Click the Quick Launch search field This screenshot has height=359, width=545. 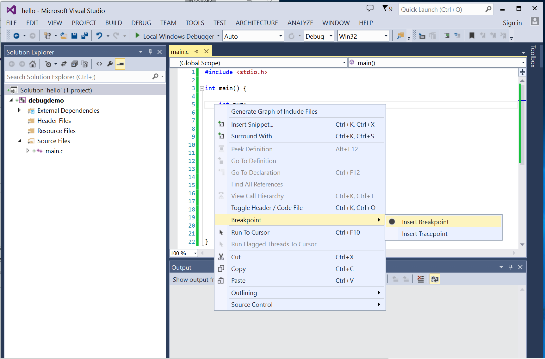(x=442, y=9)
